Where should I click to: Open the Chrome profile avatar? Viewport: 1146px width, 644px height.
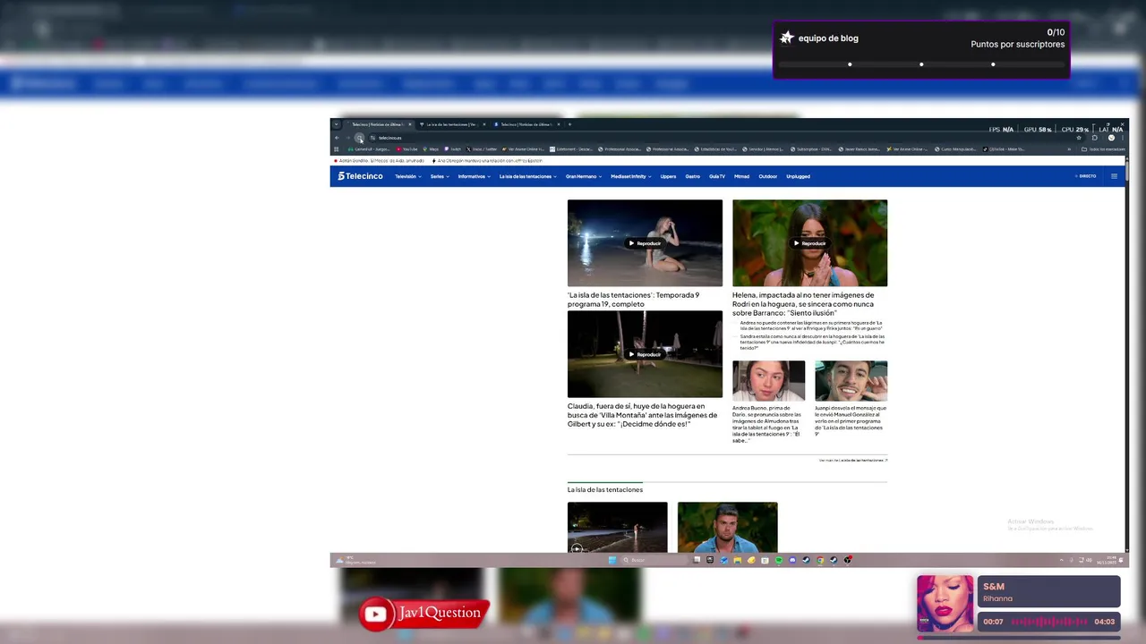[1111, 138]
